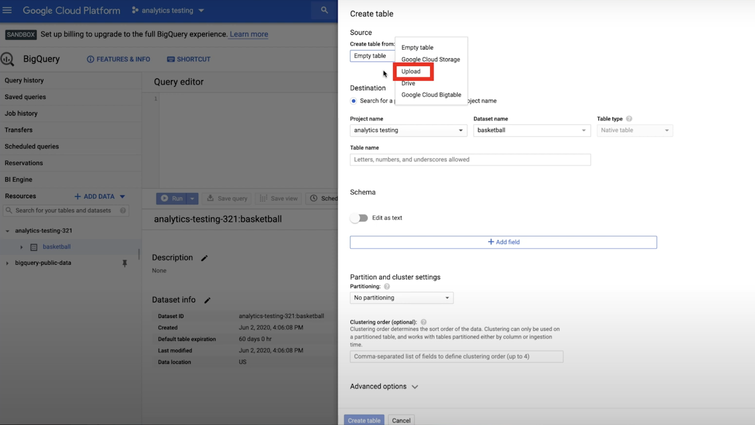Click the Features & Info icon
755x425 pixels.
(x=91, y=59)
